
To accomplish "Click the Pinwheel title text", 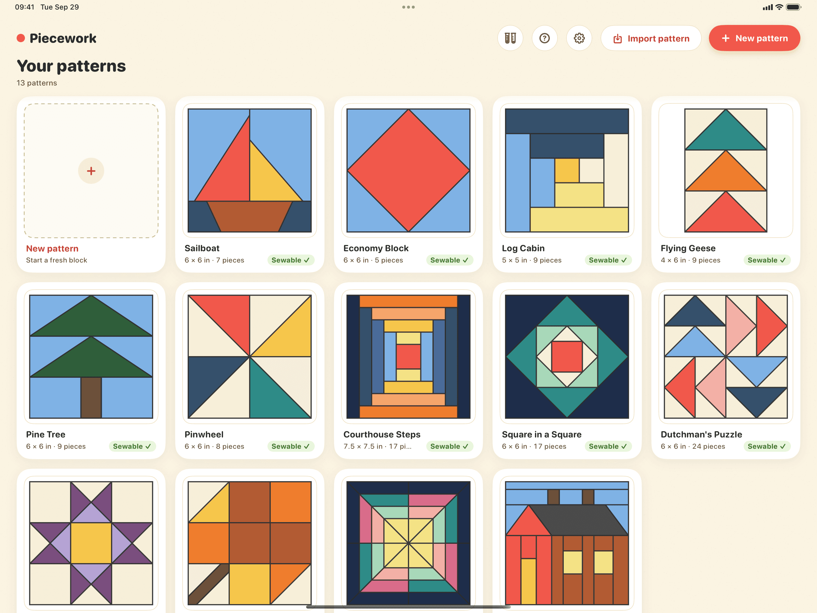I will pyautogui.click(x=204, y=435).
